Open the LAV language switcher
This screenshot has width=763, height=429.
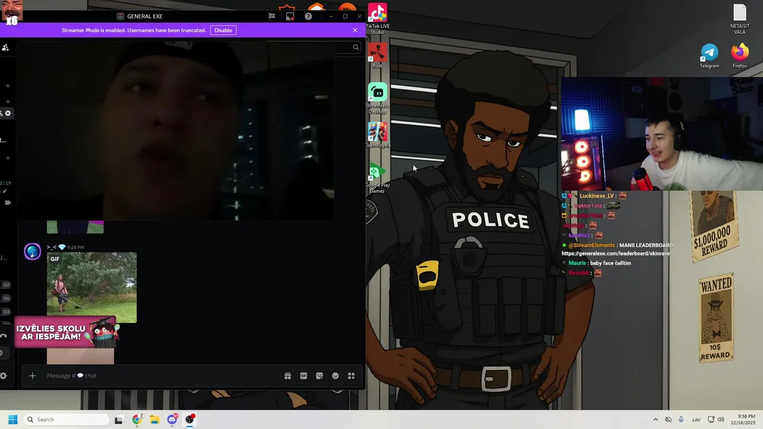[x=696, y=419]
